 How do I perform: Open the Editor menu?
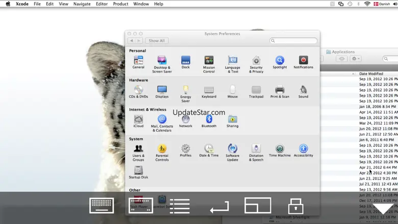click(x=102, y=4)
